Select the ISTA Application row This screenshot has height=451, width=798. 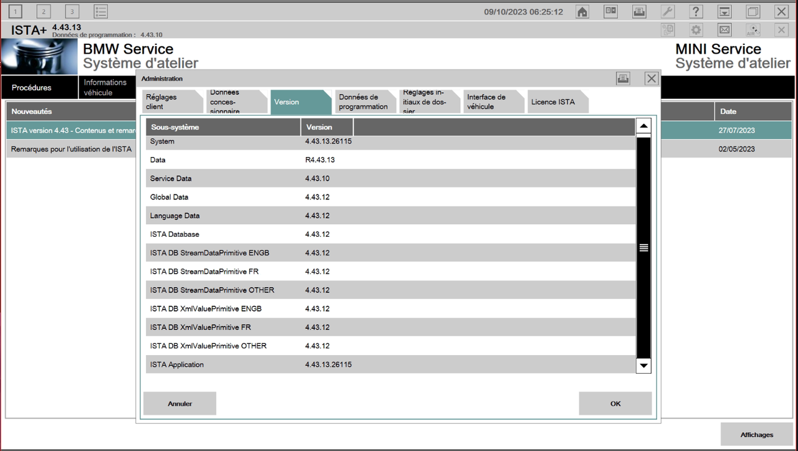click(391, 364)
